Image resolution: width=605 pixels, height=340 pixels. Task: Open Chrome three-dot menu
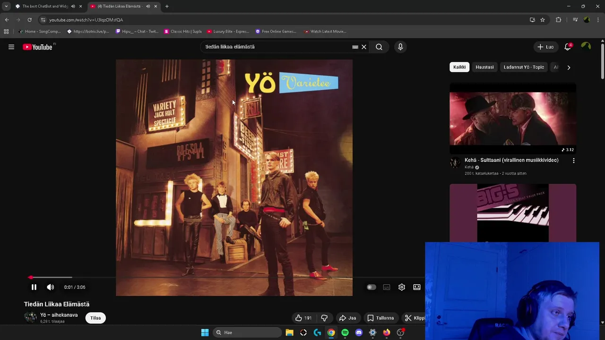click(x=598, y=20)
